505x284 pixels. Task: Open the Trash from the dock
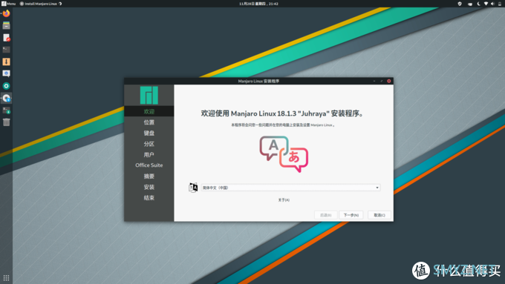pos(6,122)
